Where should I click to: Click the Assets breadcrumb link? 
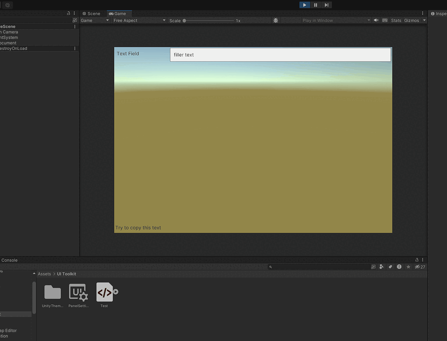pyautogui.click(x=44, y=274)
